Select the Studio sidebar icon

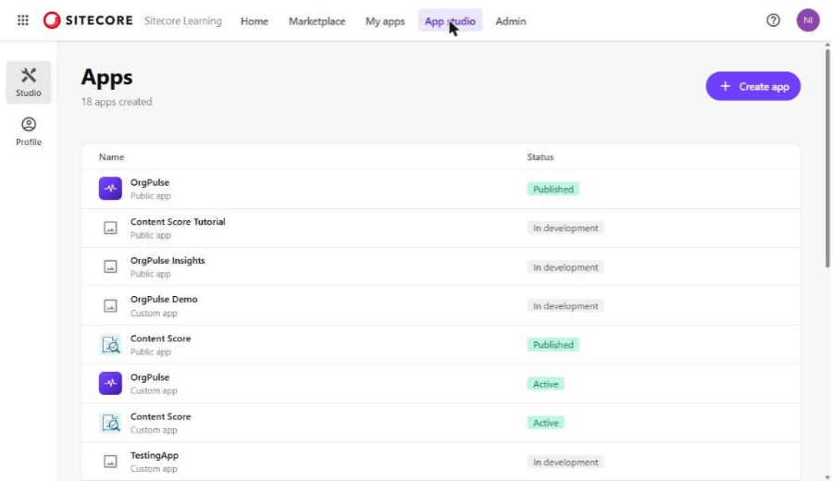click(29, 82)
